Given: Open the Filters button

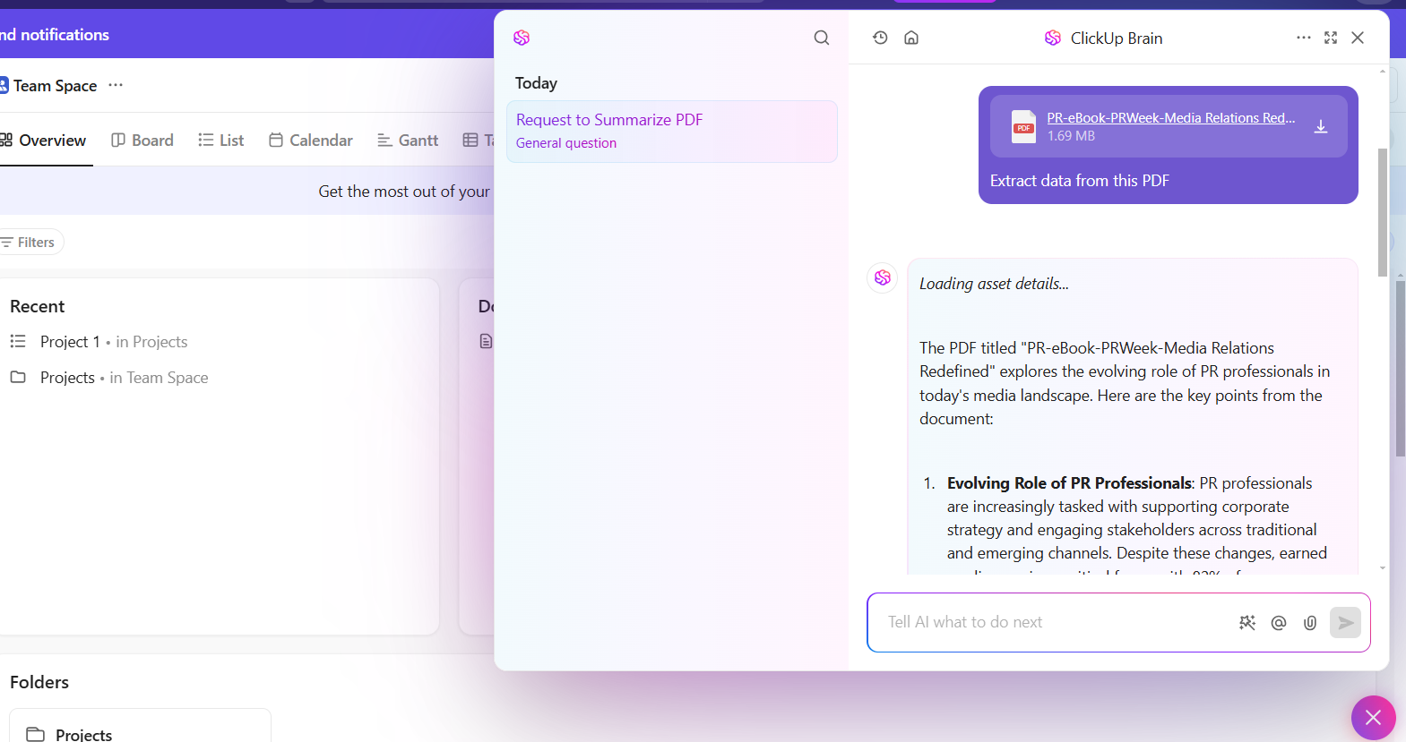Looking at the screenshot, I should coord(28,243).
